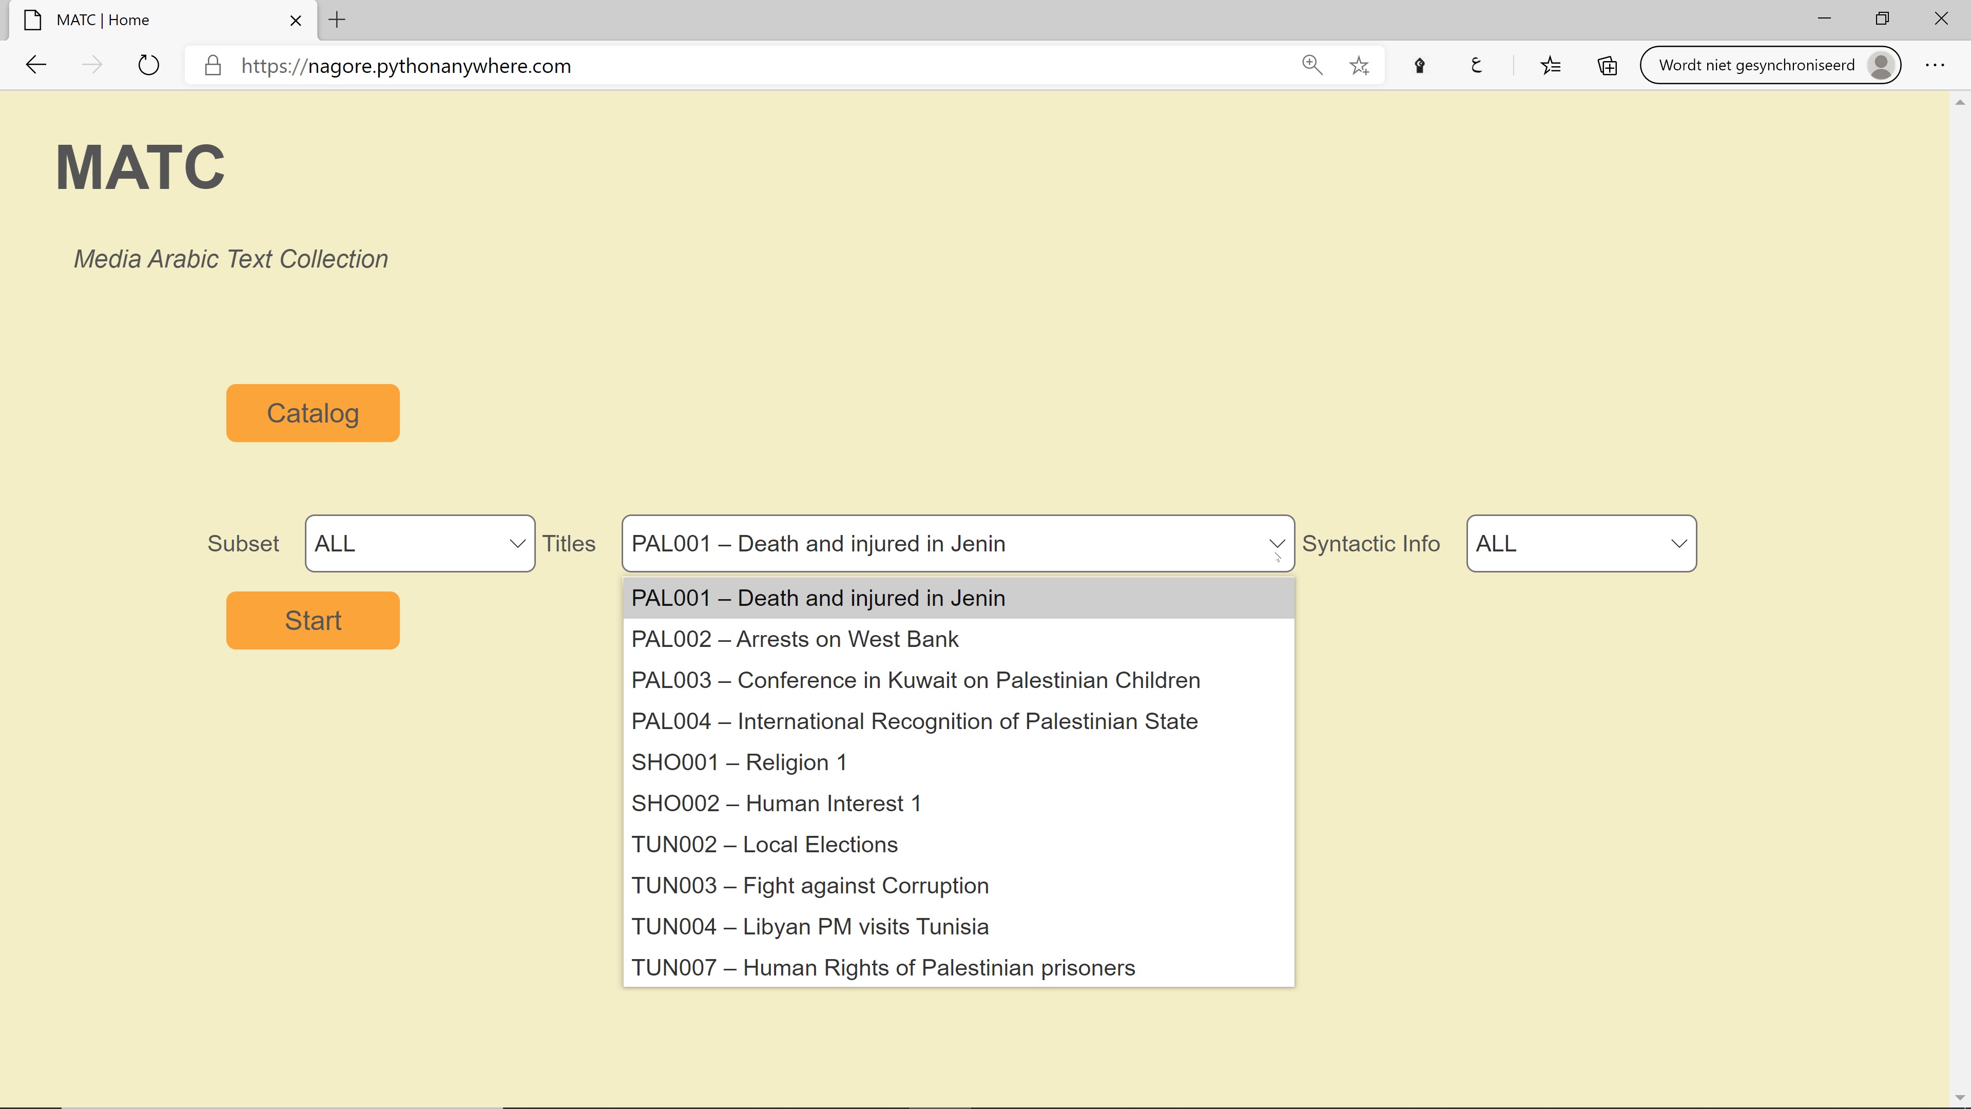Select PAL001 – Death and injured in Jenin option

pos(959,598)
